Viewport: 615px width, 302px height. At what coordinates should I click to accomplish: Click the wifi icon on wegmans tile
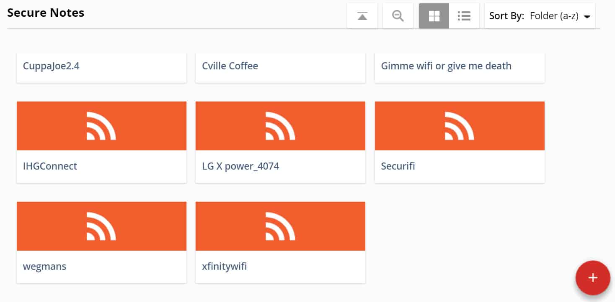coord(101,226)
